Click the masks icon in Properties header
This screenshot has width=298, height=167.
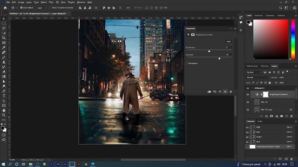(193, 35)
